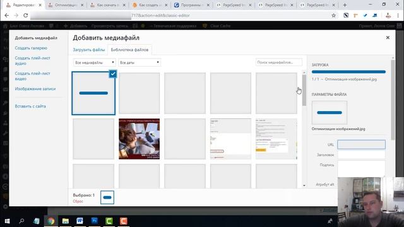Image resolution: width=404 pixels, height=227 pixels.
Task: Click file name Оптимизация-изображений.jpg under preview
Action: pyautogui.click(x=338, y=129)
